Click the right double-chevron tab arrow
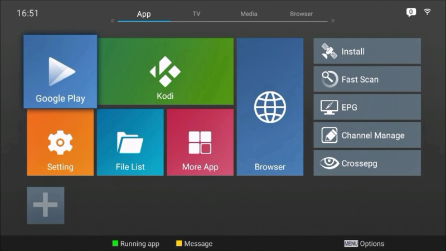The height and width of the screenshot is (251, 446). click(333, 21)
